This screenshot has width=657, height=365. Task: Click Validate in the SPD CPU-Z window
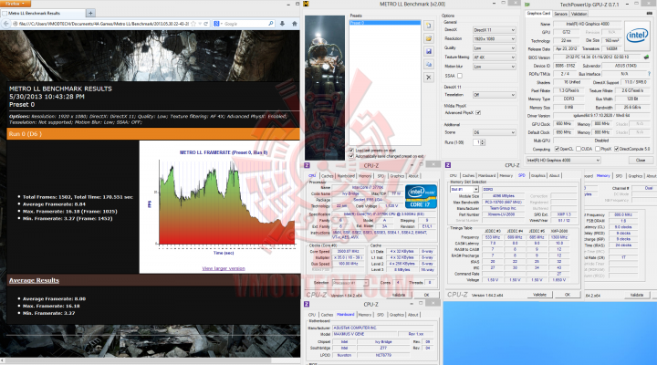[x=539, y=295]
